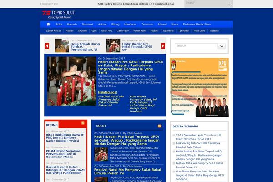Open the Minsel menu item
The height and width of the screenshot is (182, 273).
(162, 25)
